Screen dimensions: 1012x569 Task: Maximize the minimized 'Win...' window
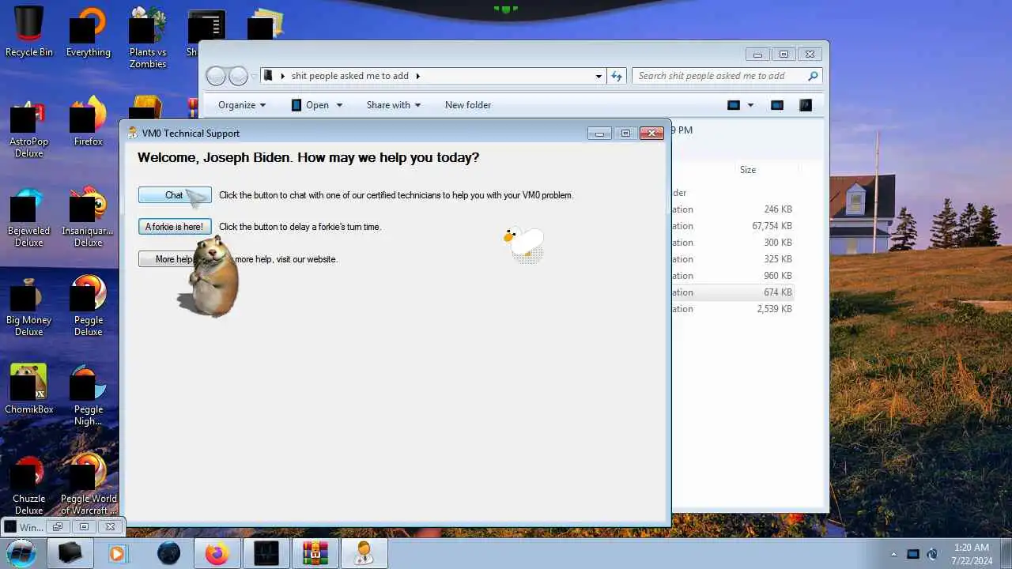coord(84,527)
